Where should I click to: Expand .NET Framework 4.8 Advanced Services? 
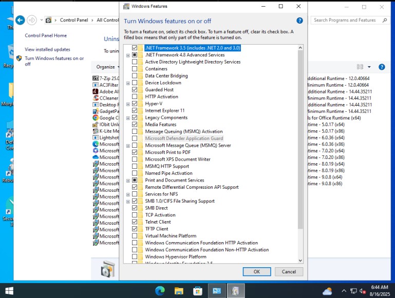pyautogui.click(x=128, y=55)
